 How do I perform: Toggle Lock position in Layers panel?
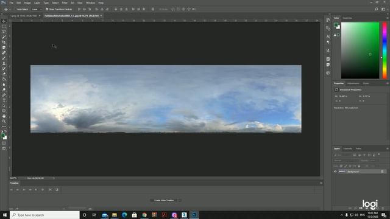point(350,166)
